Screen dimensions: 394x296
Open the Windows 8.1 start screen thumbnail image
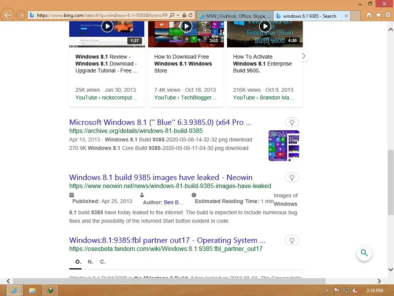284,145
